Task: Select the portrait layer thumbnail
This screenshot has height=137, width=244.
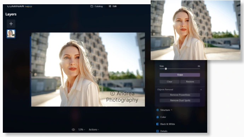Action: 11,34
